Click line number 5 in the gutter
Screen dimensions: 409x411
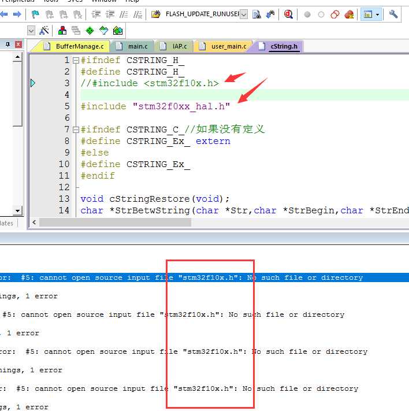coord(67,106)
